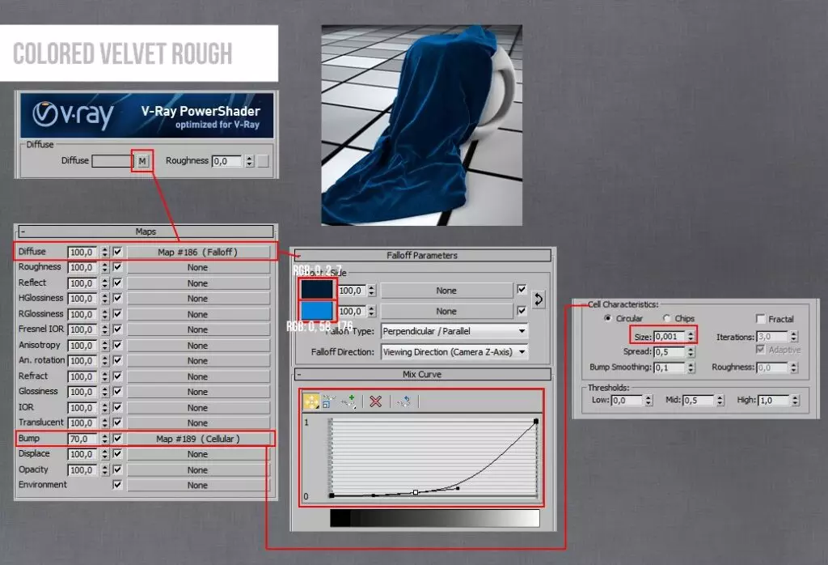Open Diffuse map via the M button
The height and width of the screenshot is (565, 828).
tap(142, 160)
